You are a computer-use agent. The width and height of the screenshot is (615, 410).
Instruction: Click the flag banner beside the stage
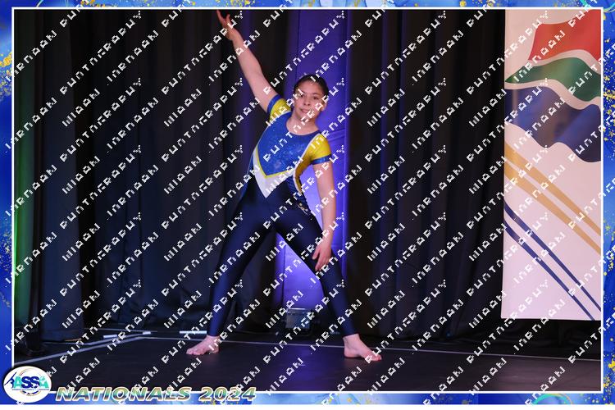coord(552,164)
